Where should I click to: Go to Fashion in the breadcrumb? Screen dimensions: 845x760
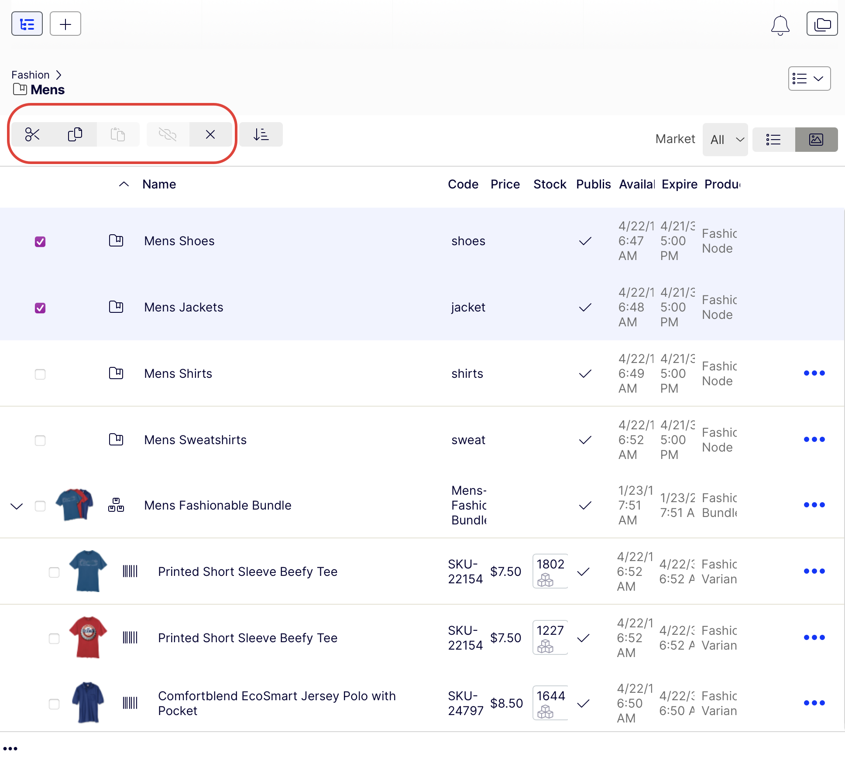pos(31,75)
